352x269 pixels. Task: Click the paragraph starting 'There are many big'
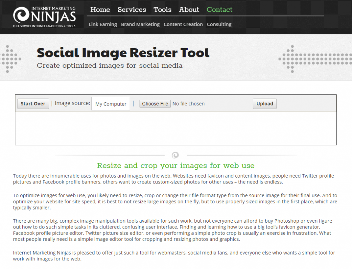click(x=173, y=230)
